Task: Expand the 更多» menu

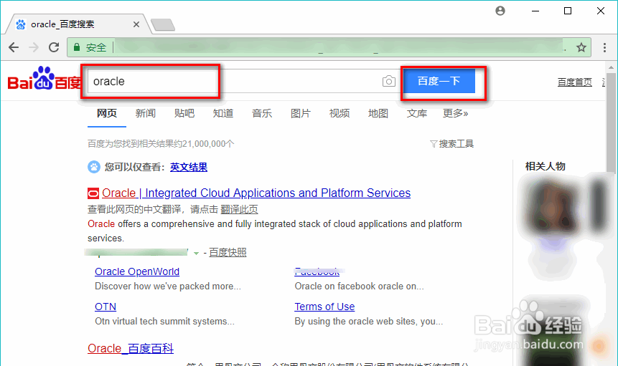Action: point(455,113)
